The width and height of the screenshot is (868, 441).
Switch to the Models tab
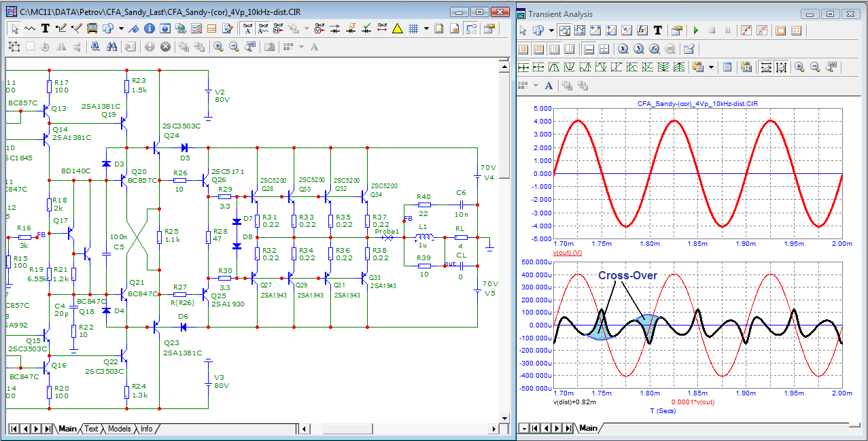119,429
